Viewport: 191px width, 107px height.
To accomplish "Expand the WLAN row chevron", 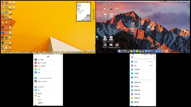I will (x=154, y=62).
